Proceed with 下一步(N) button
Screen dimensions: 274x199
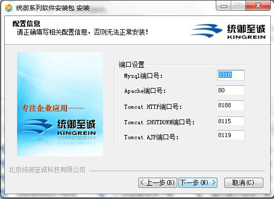(x=198, y=182)
